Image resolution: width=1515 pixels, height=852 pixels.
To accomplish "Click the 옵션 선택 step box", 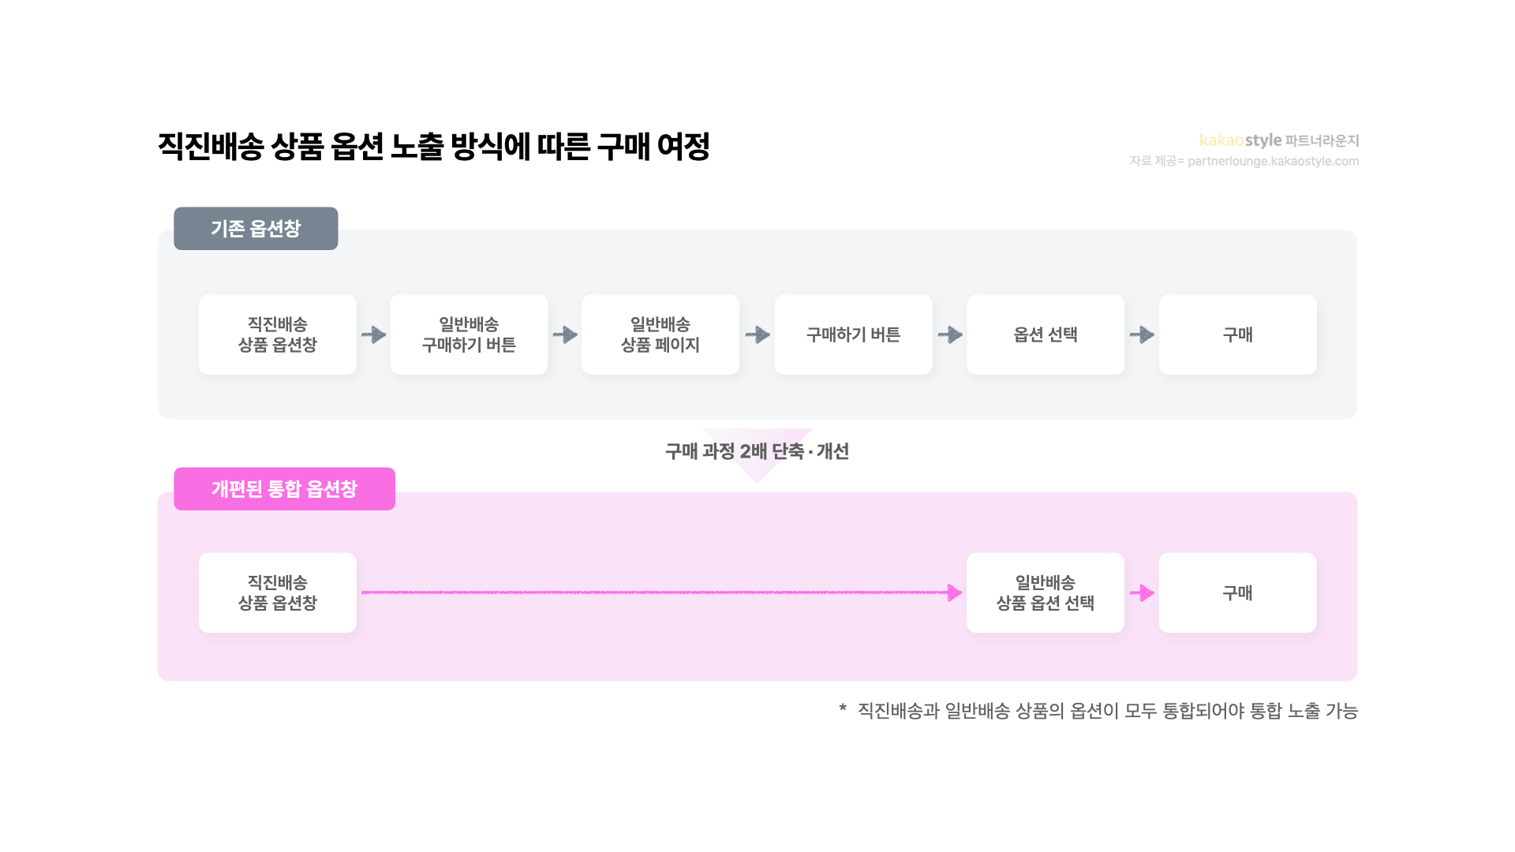I will (x=1046, y=334).
